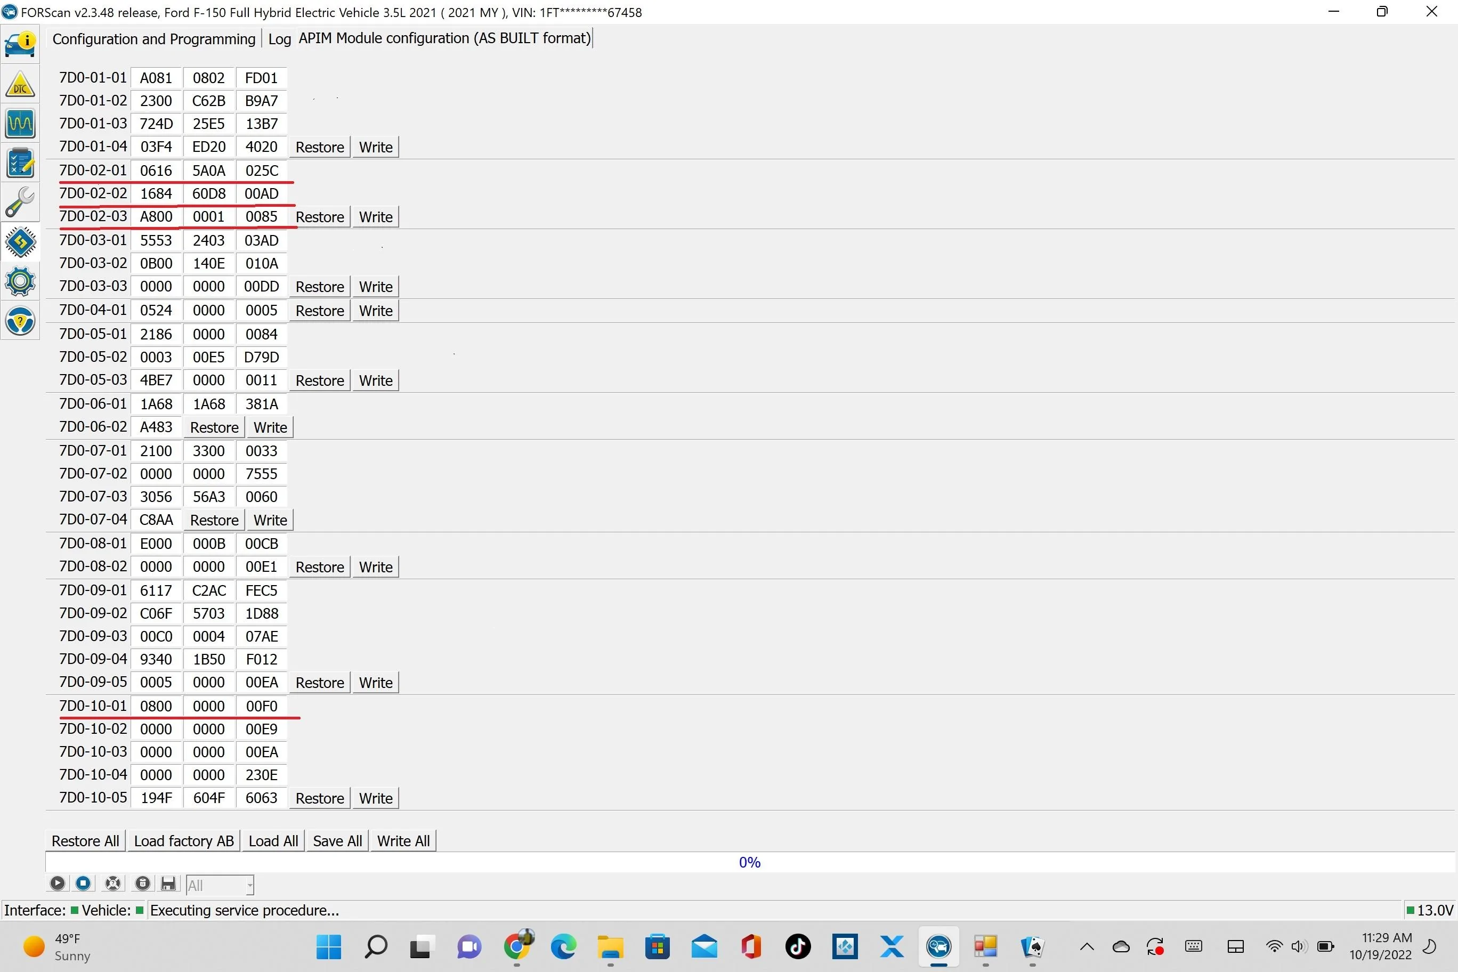Open the steering wheel help section
The image size is (1458, 972).
(x=20, y=321)
